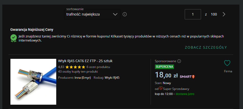This screenshot has width=243, height=109.
Task: Click info icon beside Sponsorowane label
Action: point(179,61)
